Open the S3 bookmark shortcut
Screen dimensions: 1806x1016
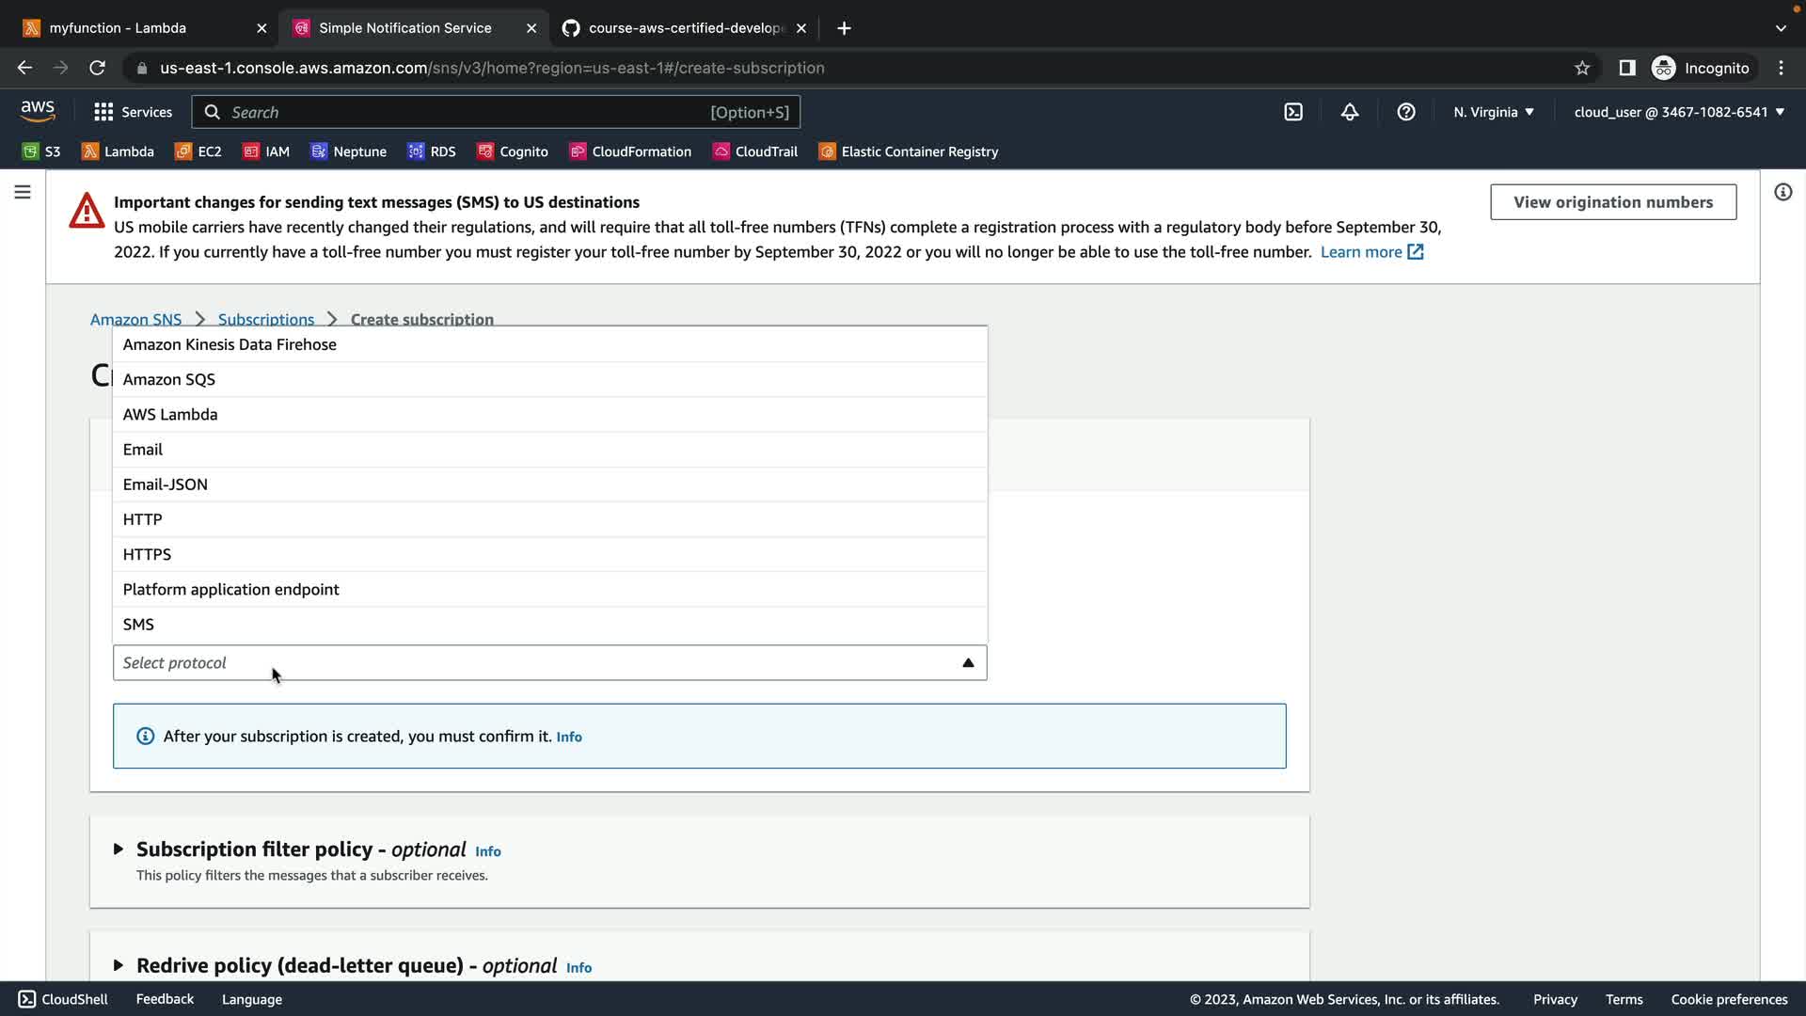coord(41,151)
